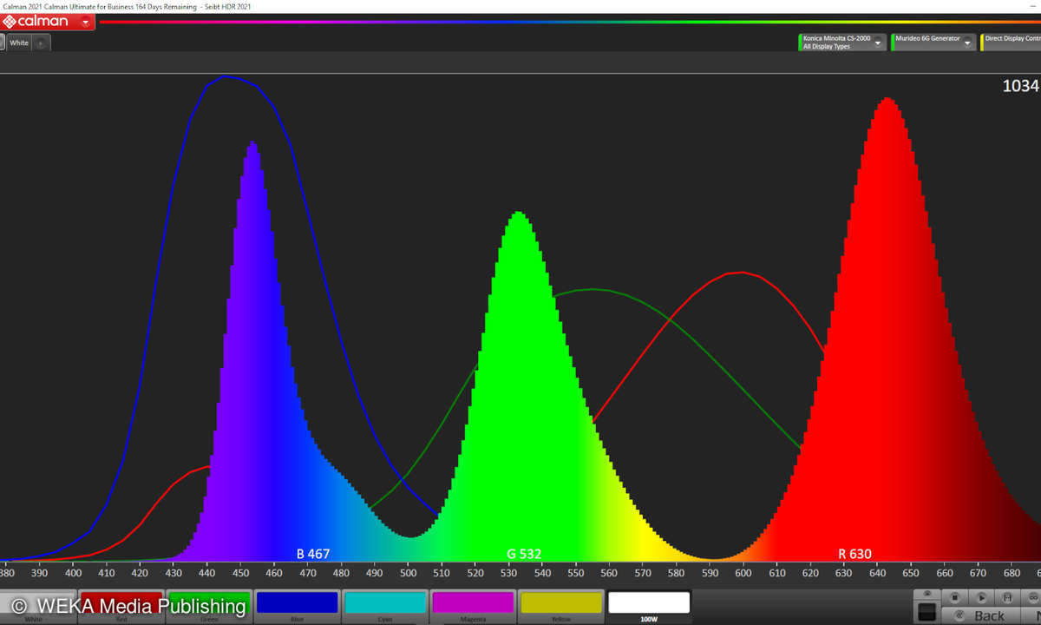This screenshot has width=1041, height=625.
Task: Click the read series icon beside Play
Action: [x=1007, y=597]
